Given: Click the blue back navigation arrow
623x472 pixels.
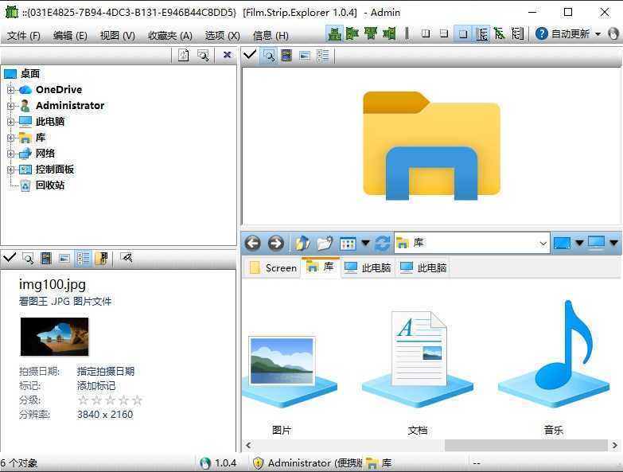Looking at the screenshot, I should (x=252, y=243).
